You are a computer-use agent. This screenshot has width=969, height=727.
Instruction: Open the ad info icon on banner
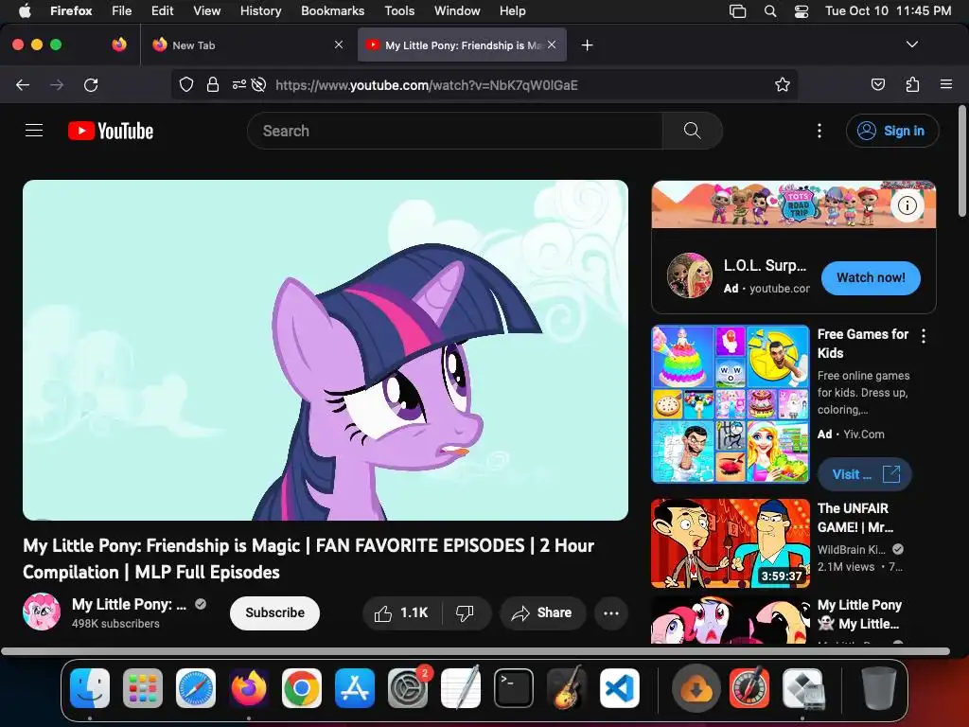(907, 205)
